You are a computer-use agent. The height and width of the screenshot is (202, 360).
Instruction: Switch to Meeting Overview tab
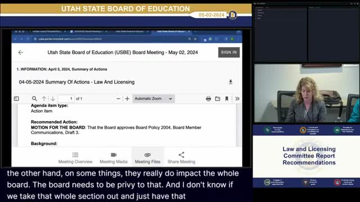click(75, 158)
